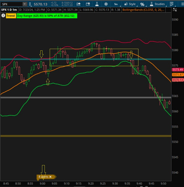Open the list menu icon at toolbar end
This screenshot has height=187, width=184.
(183, 4)
